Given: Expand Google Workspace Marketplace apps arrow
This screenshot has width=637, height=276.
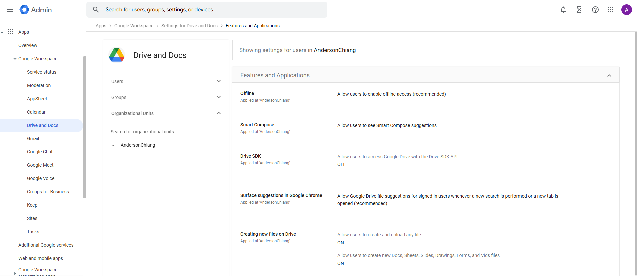Looking at the screenshot, I should click(x=15, y=273).
